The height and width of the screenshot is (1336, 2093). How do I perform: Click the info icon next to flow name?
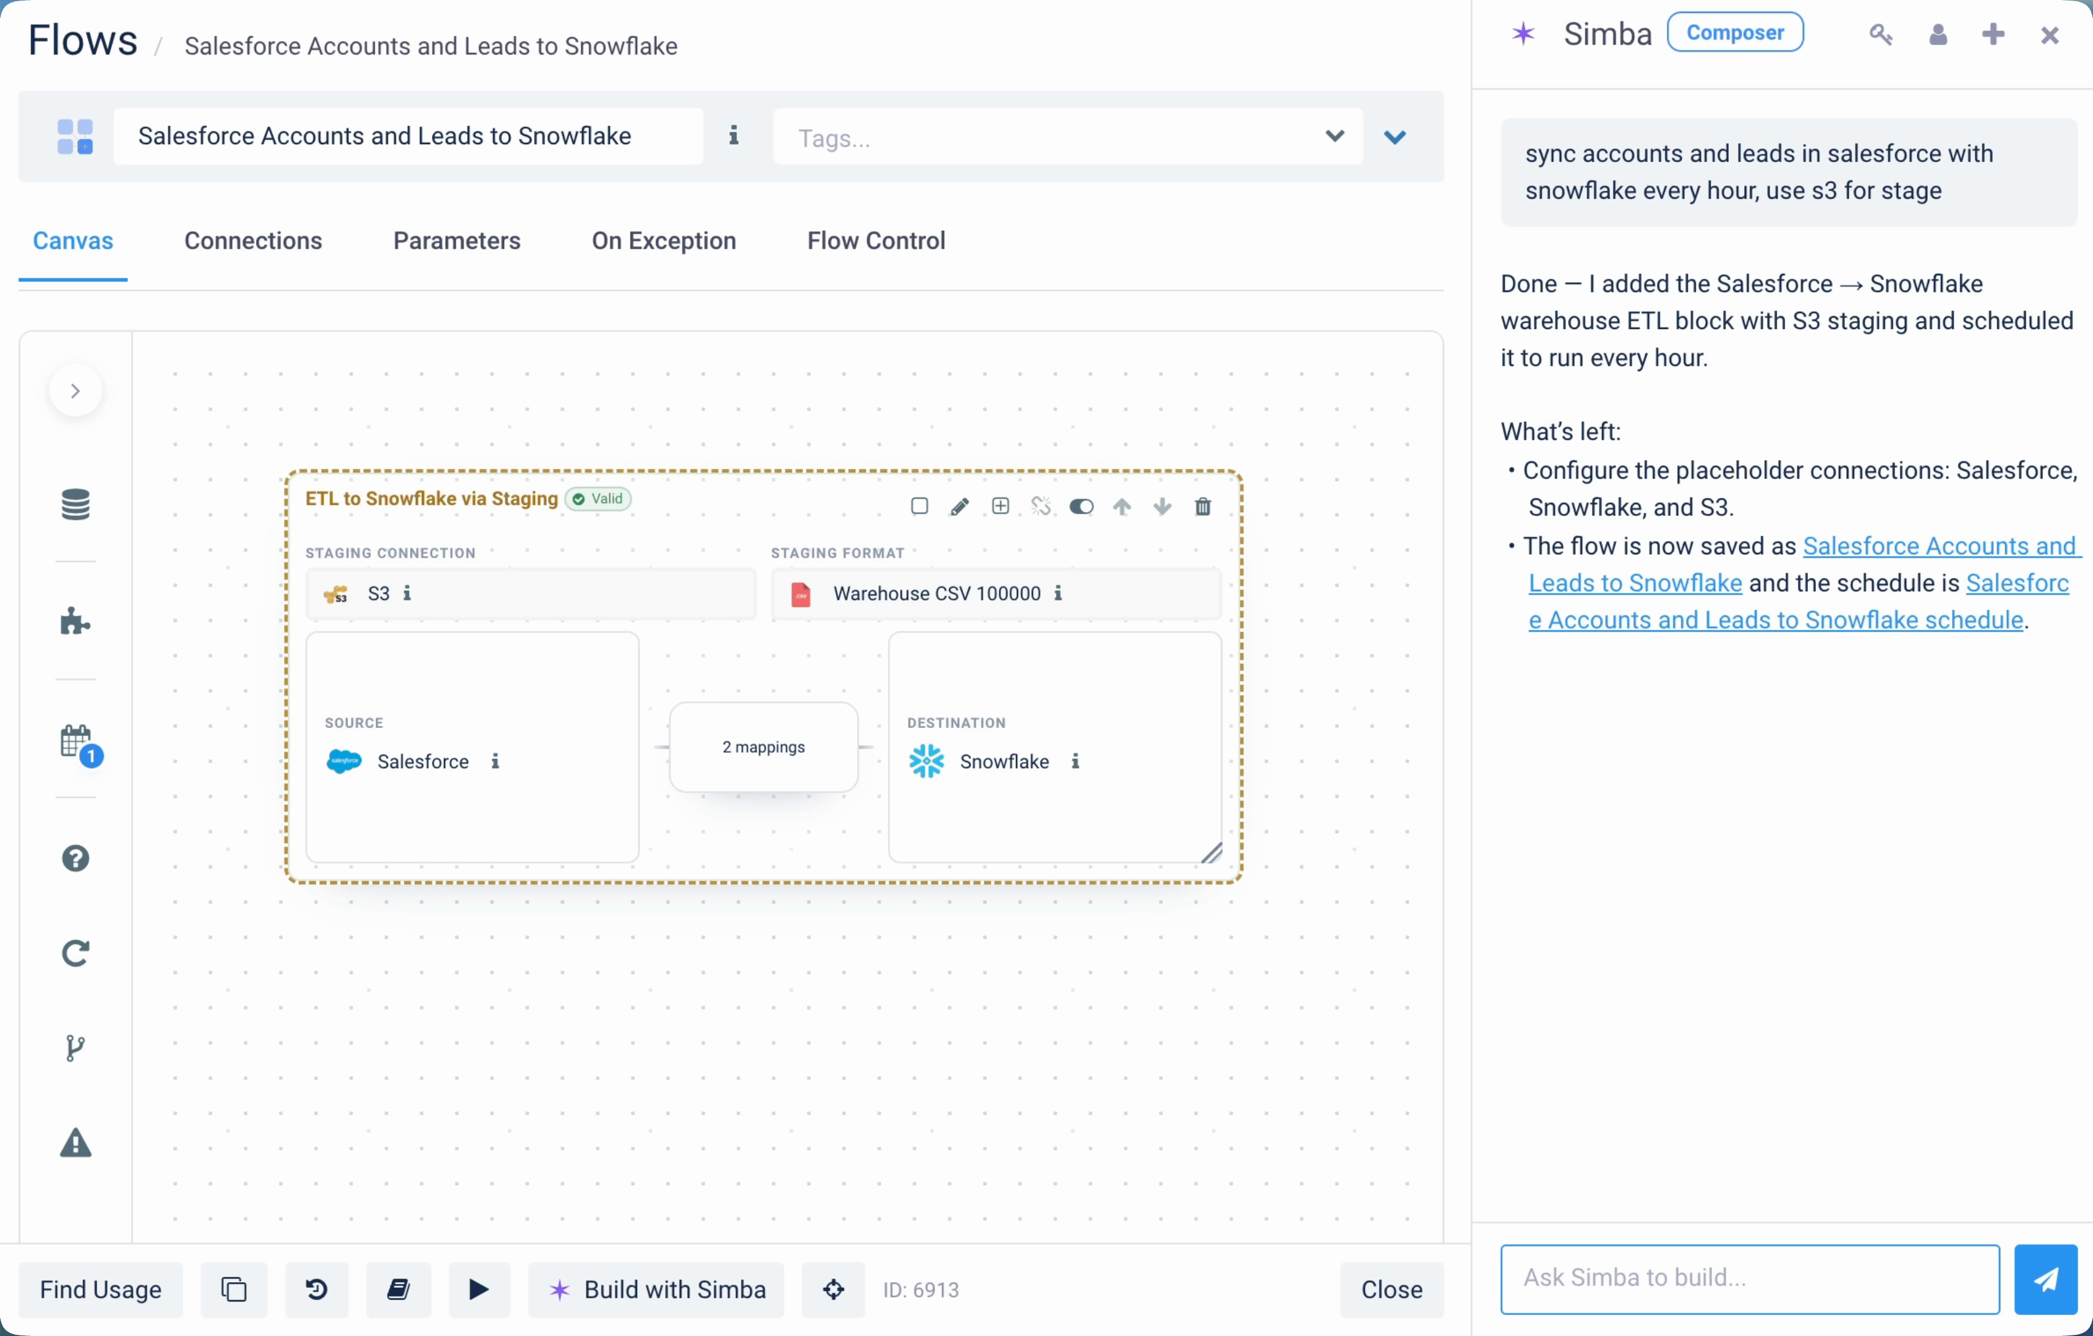pyautogui.click(x=734, y=135)
